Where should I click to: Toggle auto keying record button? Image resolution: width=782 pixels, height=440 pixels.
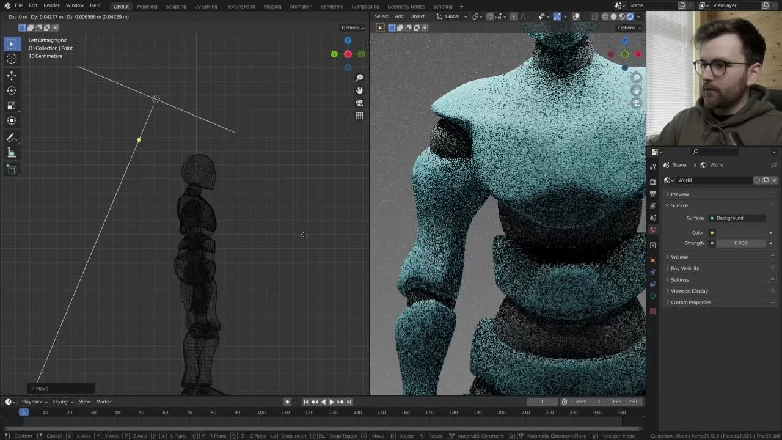click(287, 402)
